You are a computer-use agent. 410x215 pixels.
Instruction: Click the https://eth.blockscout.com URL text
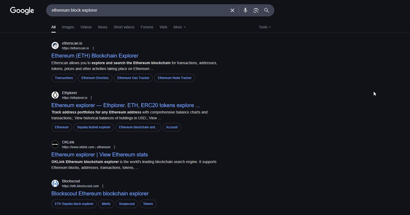point(80,186)
